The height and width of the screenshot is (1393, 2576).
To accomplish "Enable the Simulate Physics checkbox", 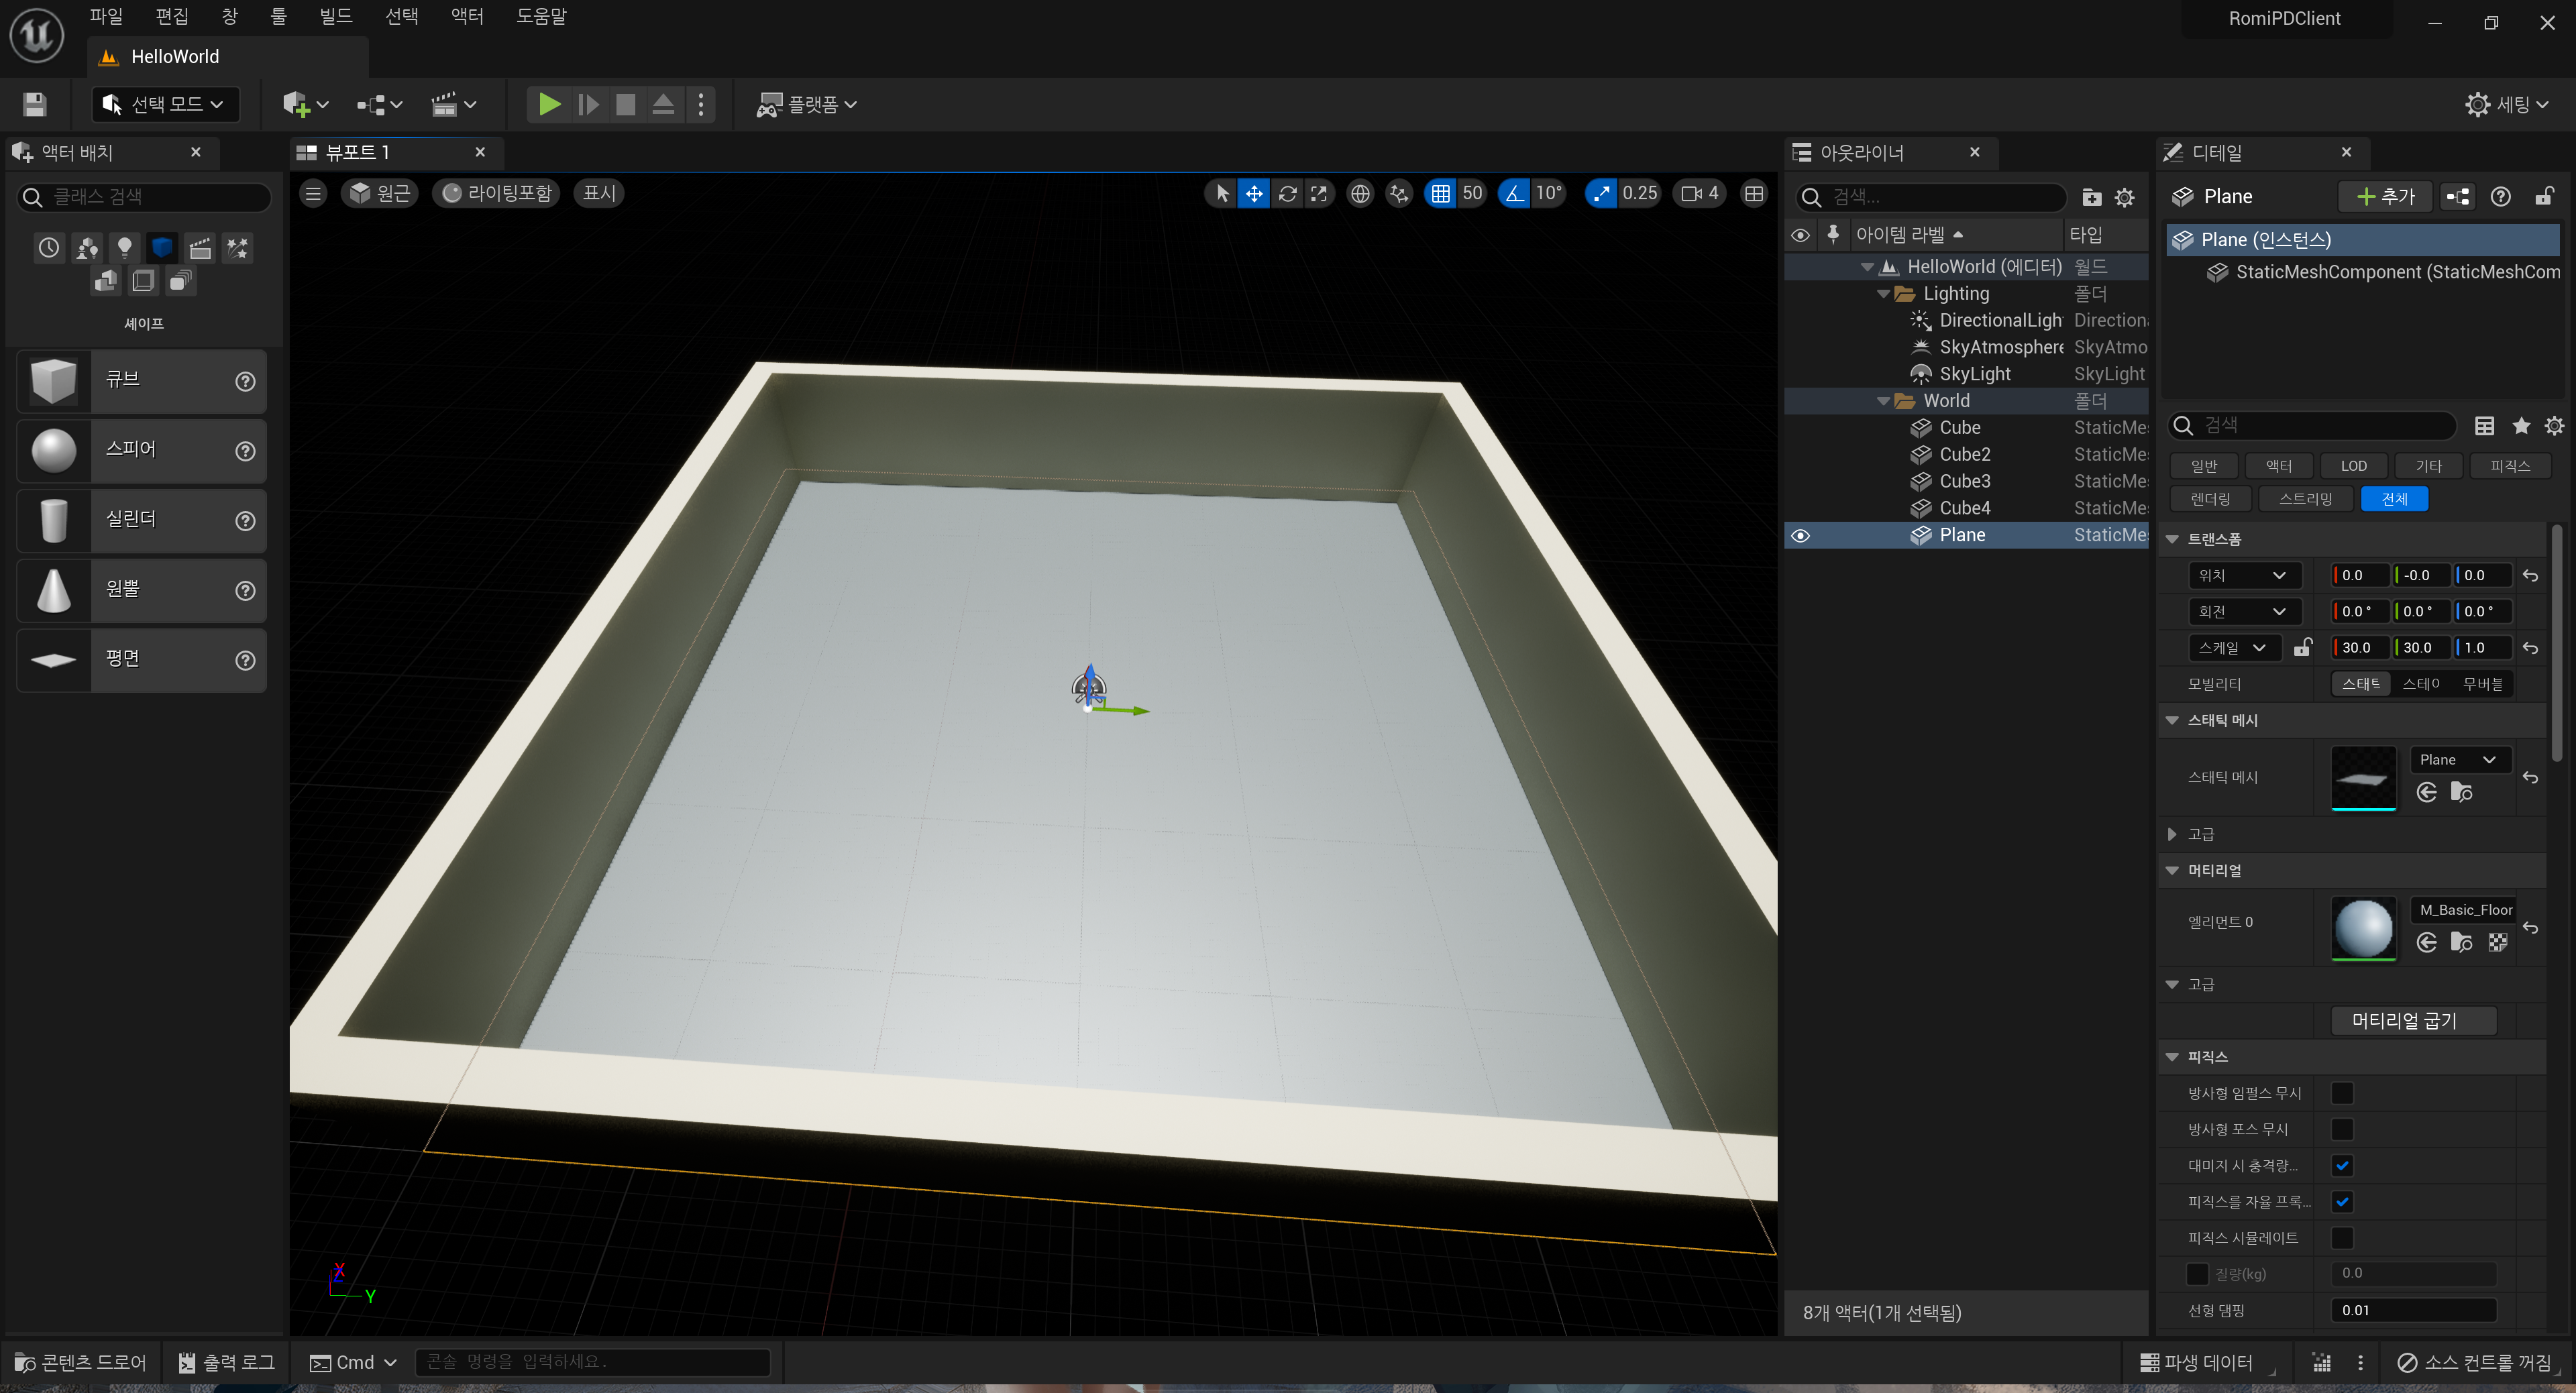I will pyautogui.click(x=2341, y=1237).
